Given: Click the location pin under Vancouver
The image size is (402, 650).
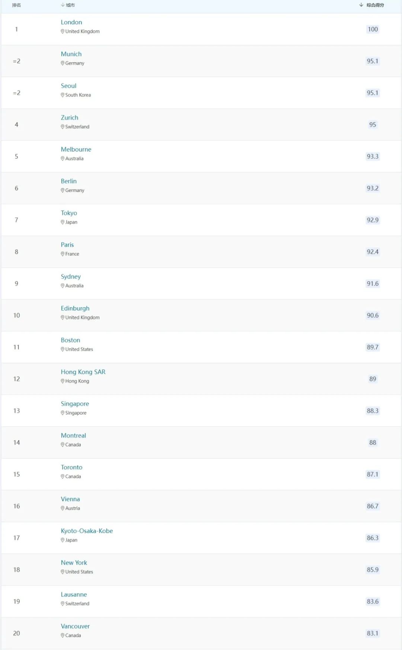Looking at the screenshot, I should pyautogui.click(x=63, y=635).
